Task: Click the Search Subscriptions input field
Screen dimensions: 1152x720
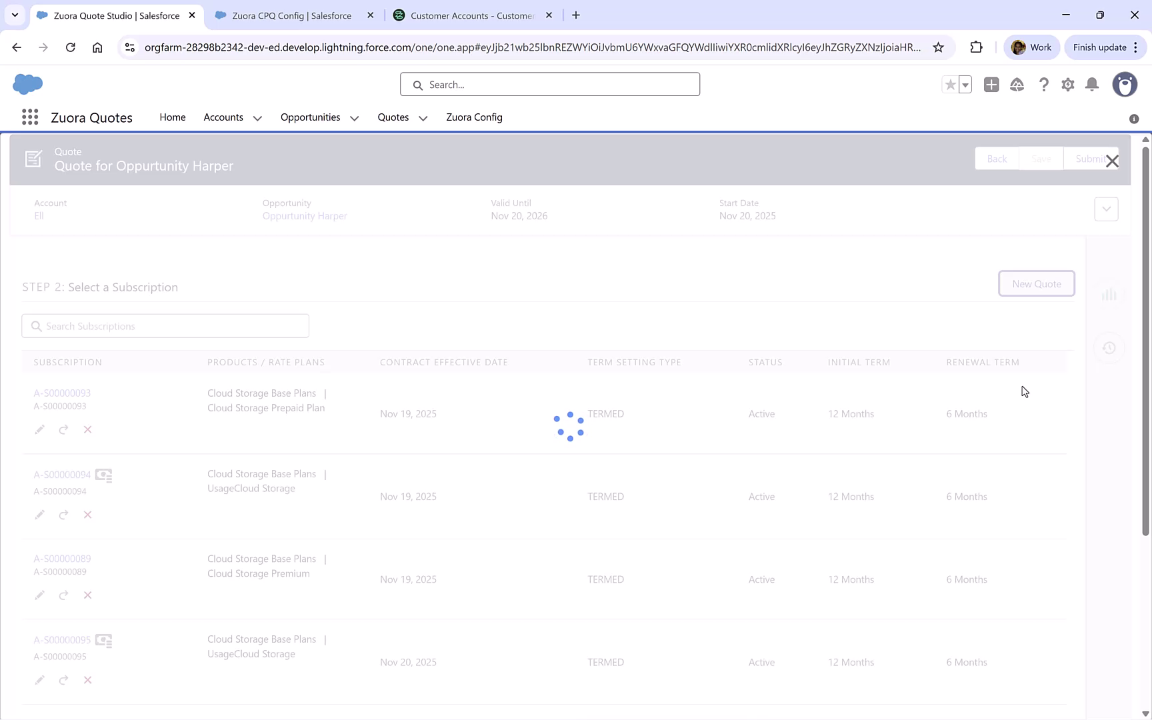Action: [x=165, y=326]
